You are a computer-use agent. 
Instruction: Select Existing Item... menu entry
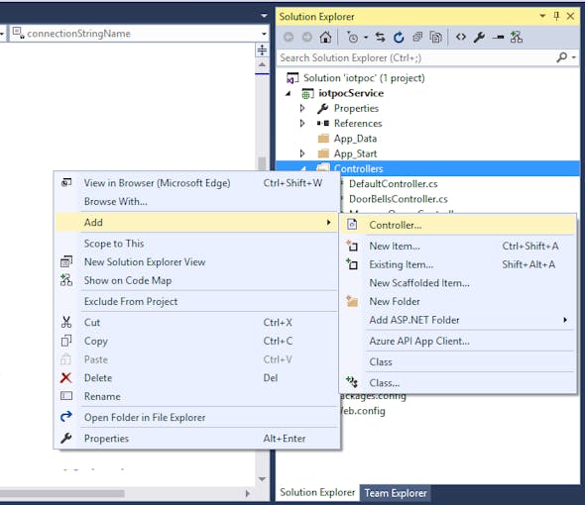click(x=458, y=264)
